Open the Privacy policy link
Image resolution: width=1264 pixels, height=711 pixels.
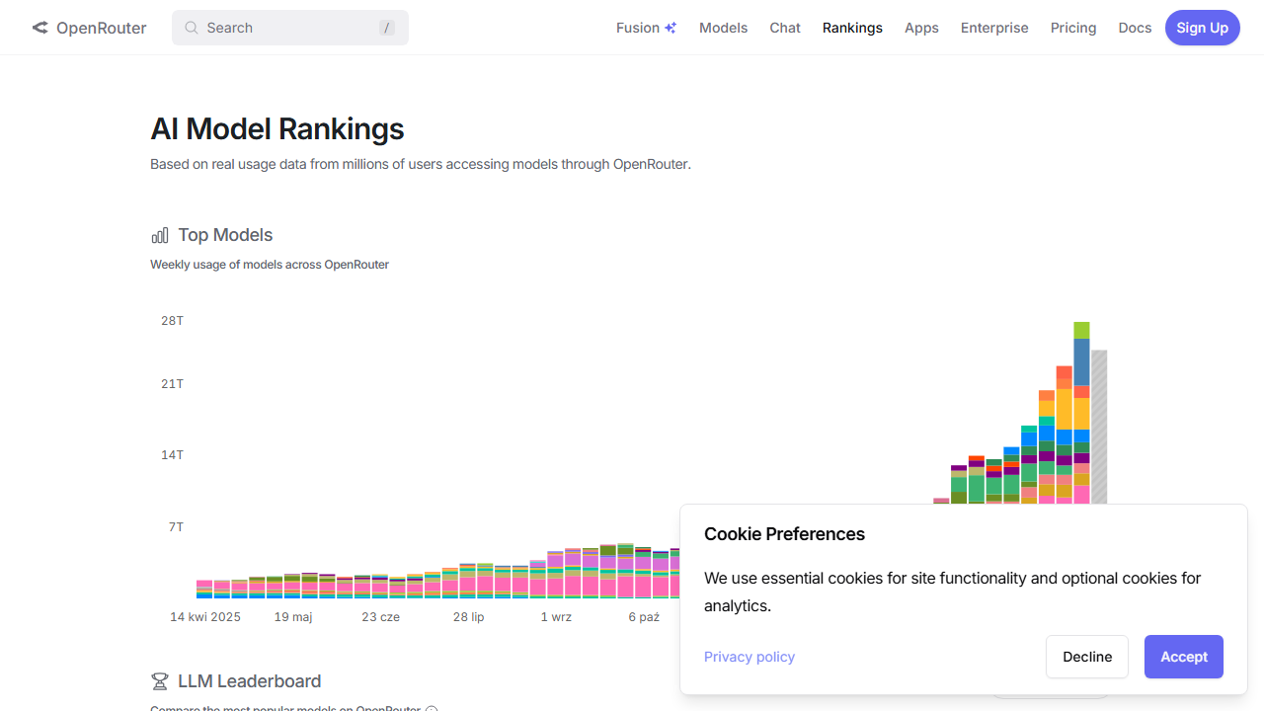click(x=749, y=657)
